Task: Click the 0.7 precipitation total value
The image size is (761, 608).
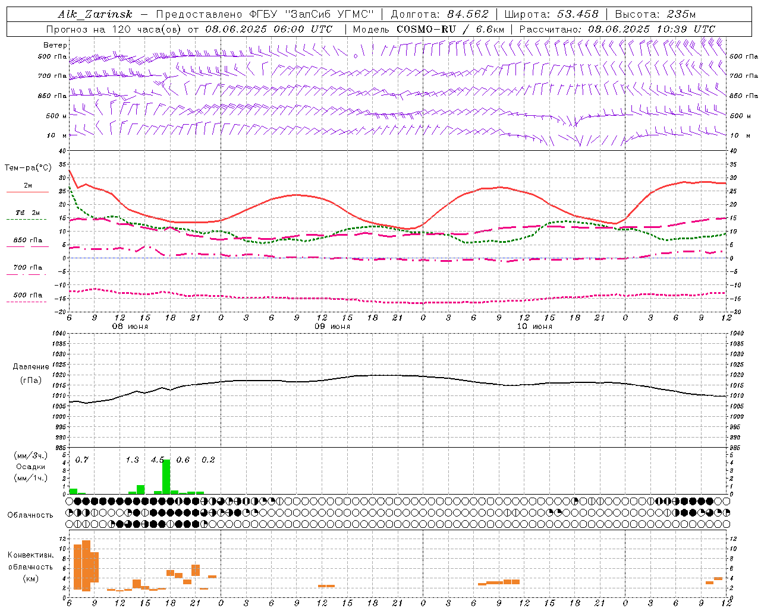Action: 82,460
